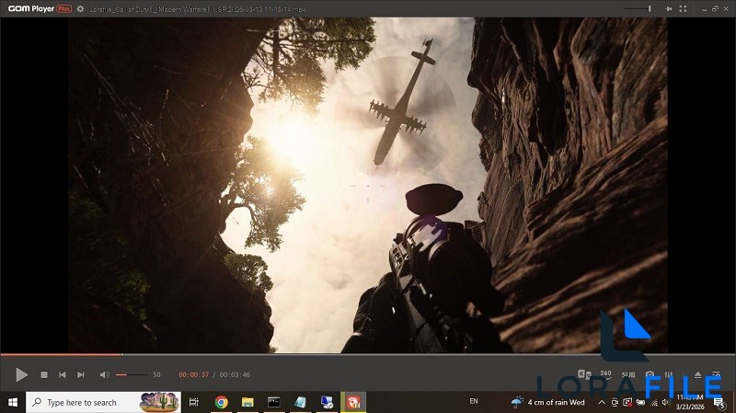Screen dimensions: 736x413
Task: Open the GOM Player taskbar icon
Action: [x=353, y=402]
